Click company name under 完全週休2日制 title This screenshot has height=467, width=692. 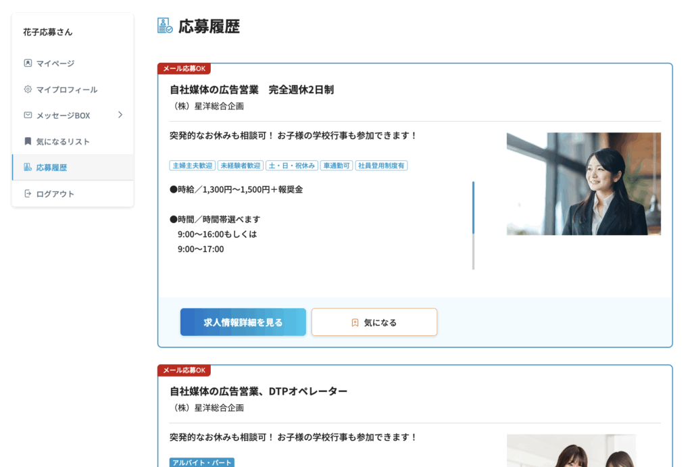click(x=207, y=106)
